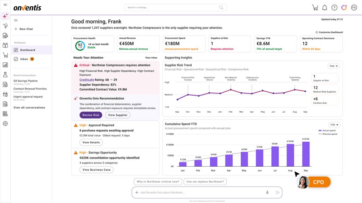Image resolution: width=362 pixels, height=203 pixels.
Task: Click the shopping cart icon in left rail
Action: (x=5, y=55)
